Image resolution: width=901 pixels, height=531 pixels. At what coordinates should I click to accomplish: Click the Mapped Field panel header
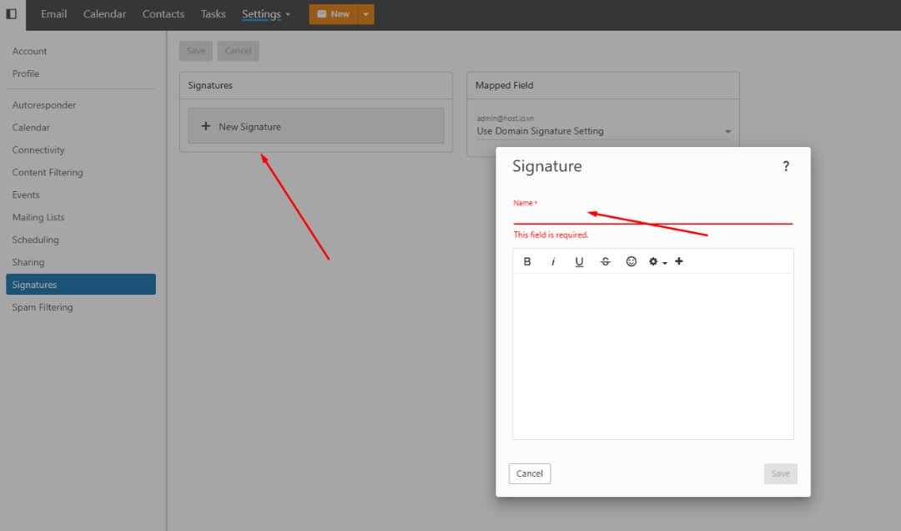click(603, 85)
